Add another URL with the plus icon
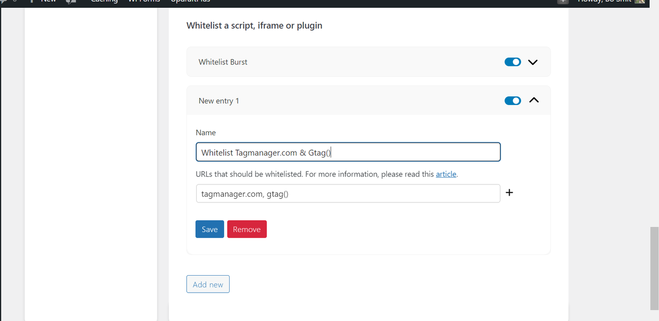This screenshot has width=659, height=321. click(x=509, y=193)
